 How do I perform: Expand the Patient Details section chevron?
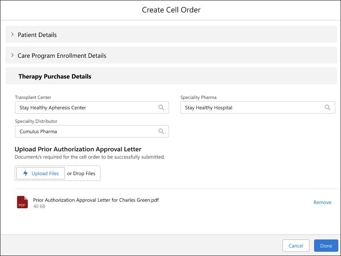point(12,34)
